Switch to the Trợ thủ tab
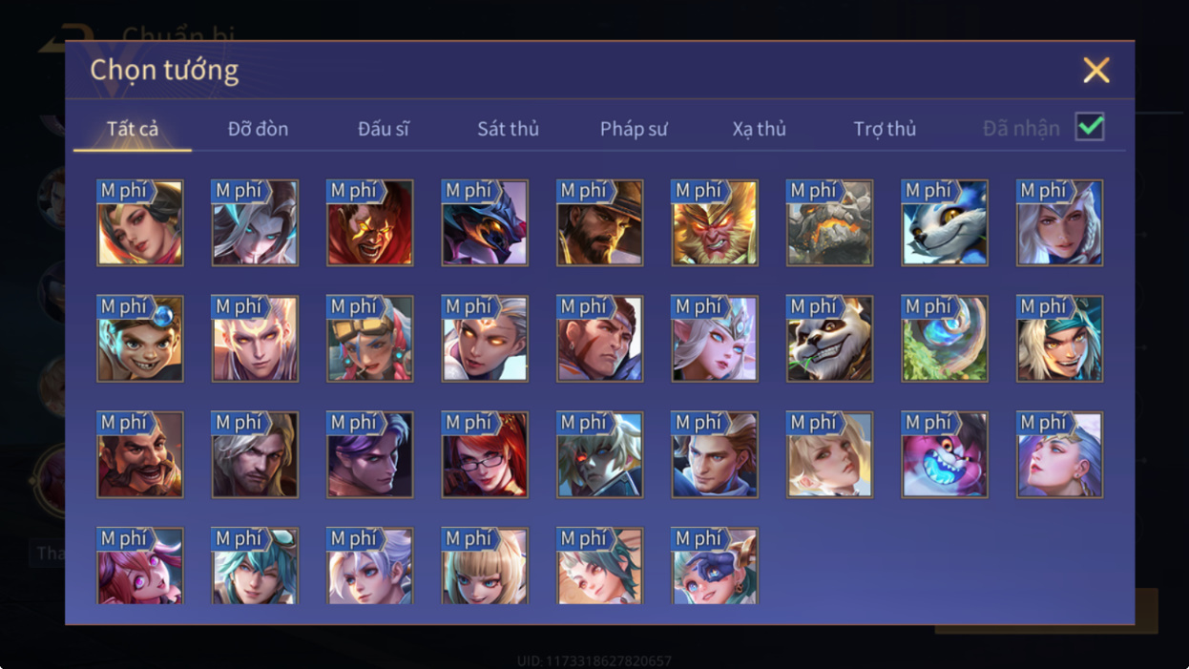The height and width of the screenshot is (669, 1189). coord(885,129)
